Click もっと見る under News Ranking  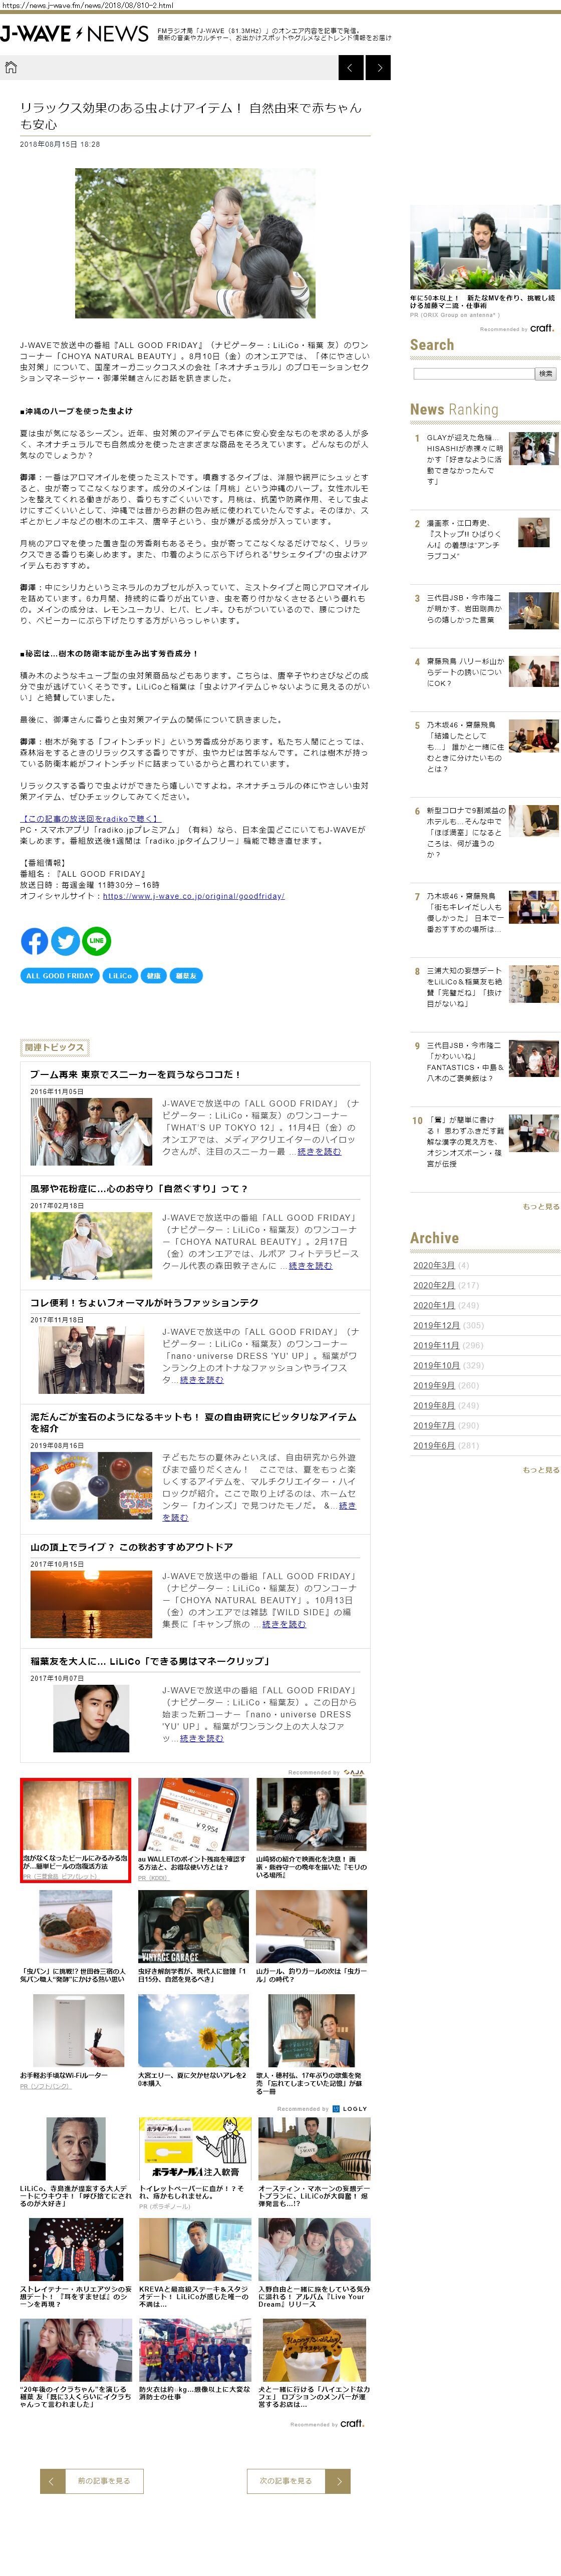[540, 1206]
